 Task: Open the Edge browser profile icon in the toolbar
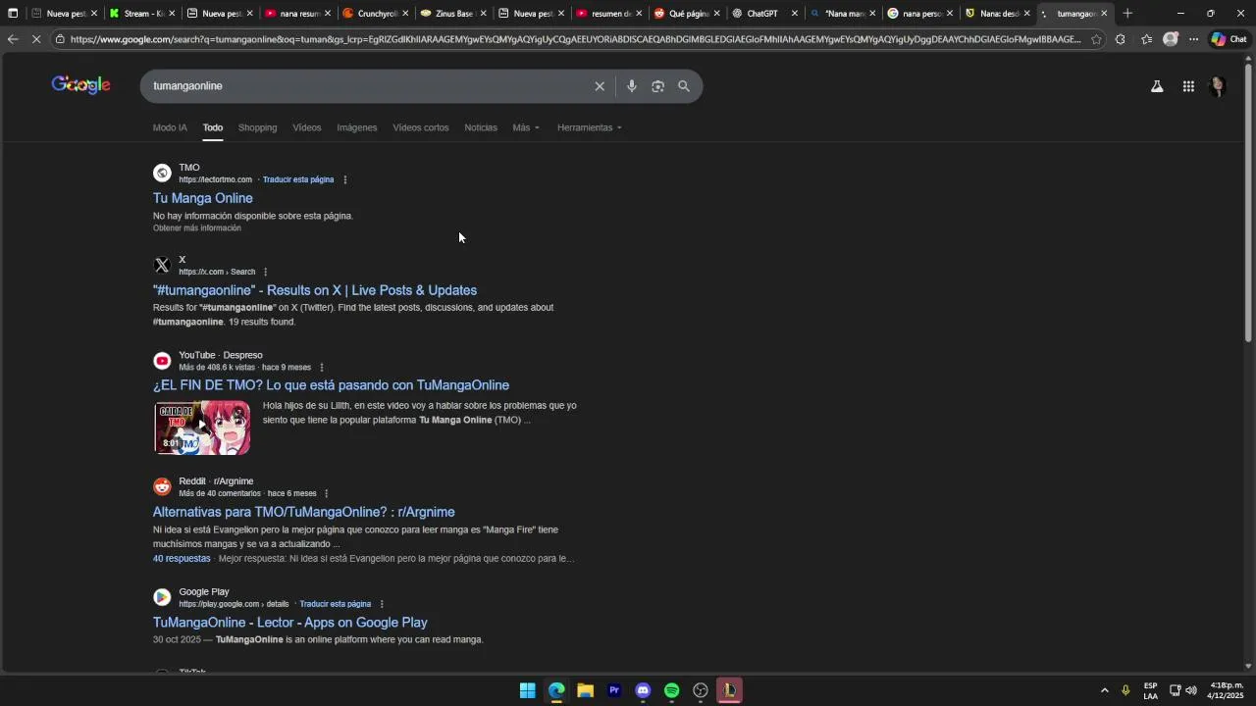[1170, 39]
